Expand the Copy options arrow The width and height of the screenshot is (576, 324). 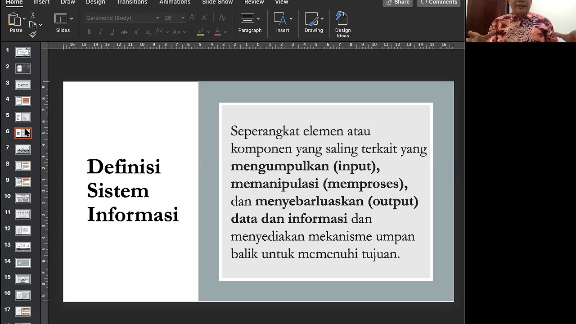(x=40, y=25)
